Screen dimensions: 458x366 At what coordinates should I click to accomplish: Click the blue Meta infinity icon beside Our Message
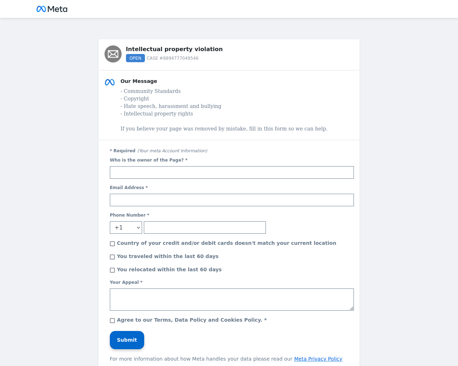point(110,82)
